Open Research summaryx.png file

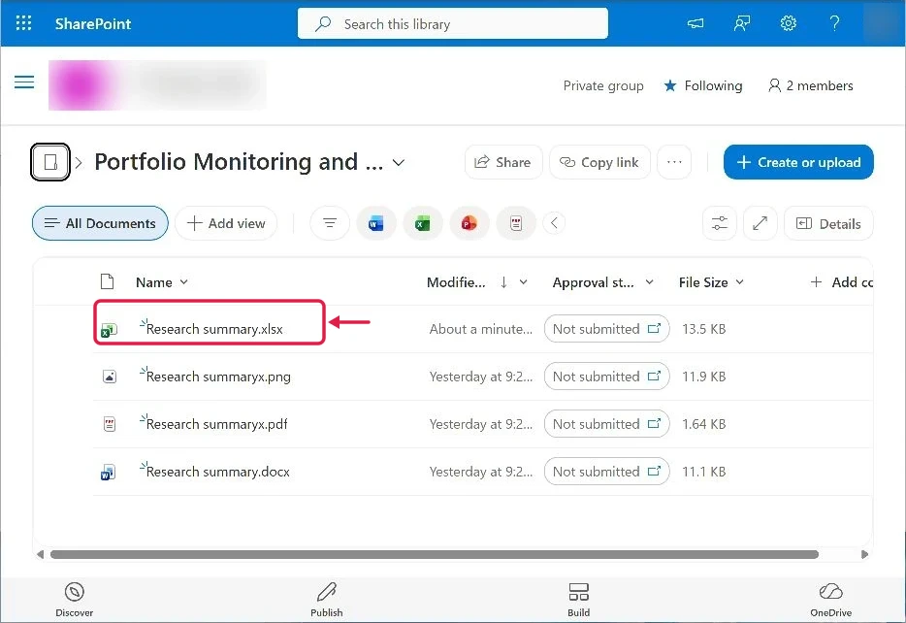(x=218, y=377)
